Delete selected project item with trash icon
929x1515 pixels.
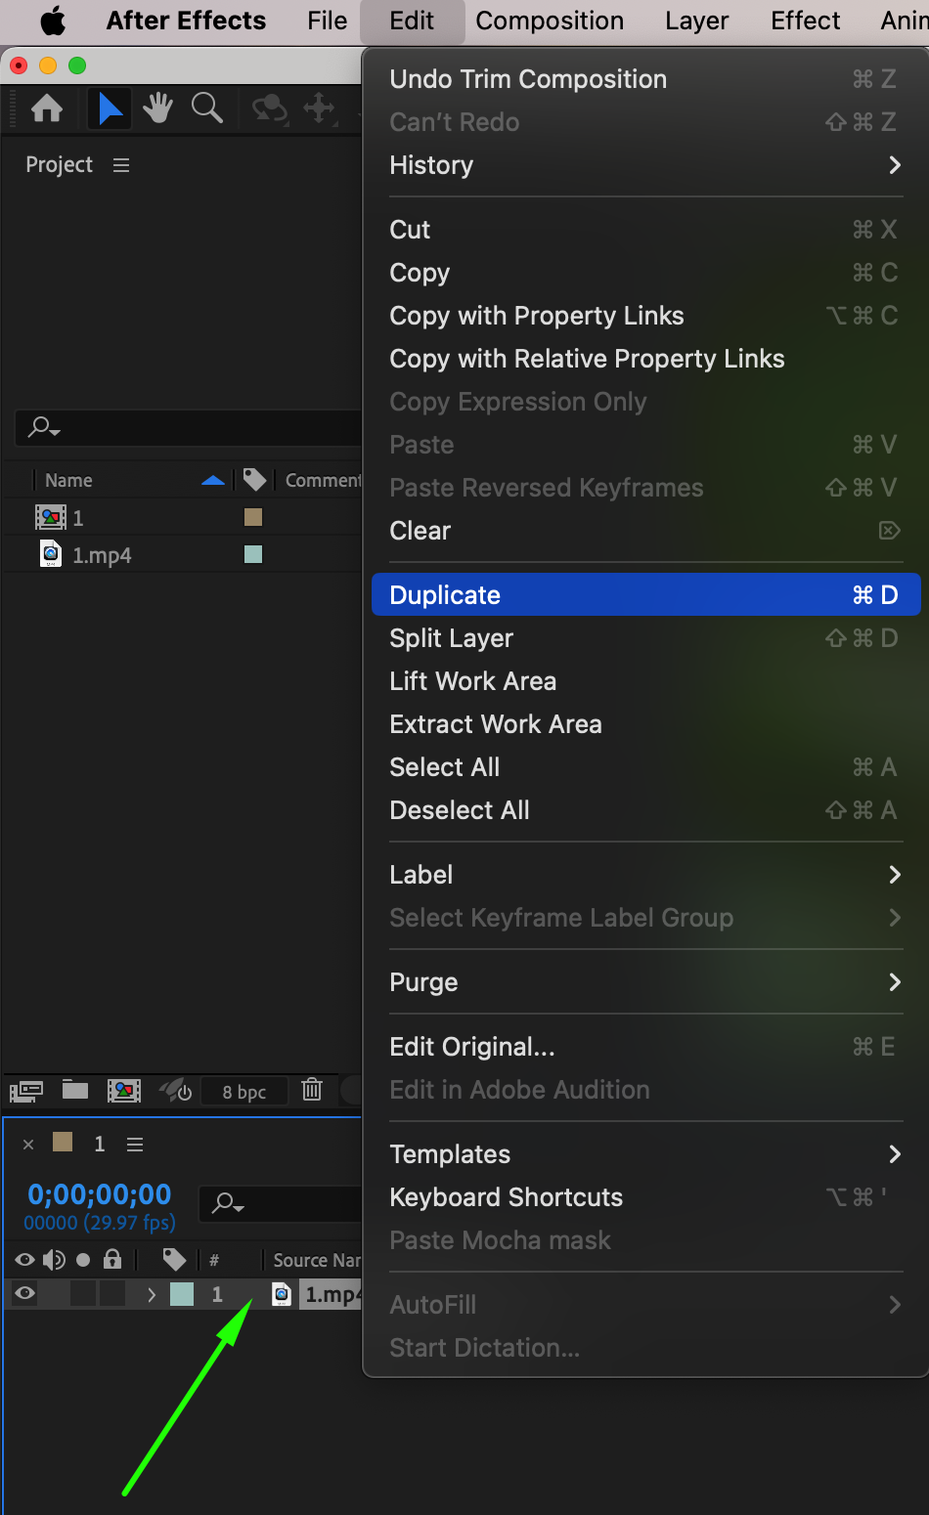[x=312, y=1090]
